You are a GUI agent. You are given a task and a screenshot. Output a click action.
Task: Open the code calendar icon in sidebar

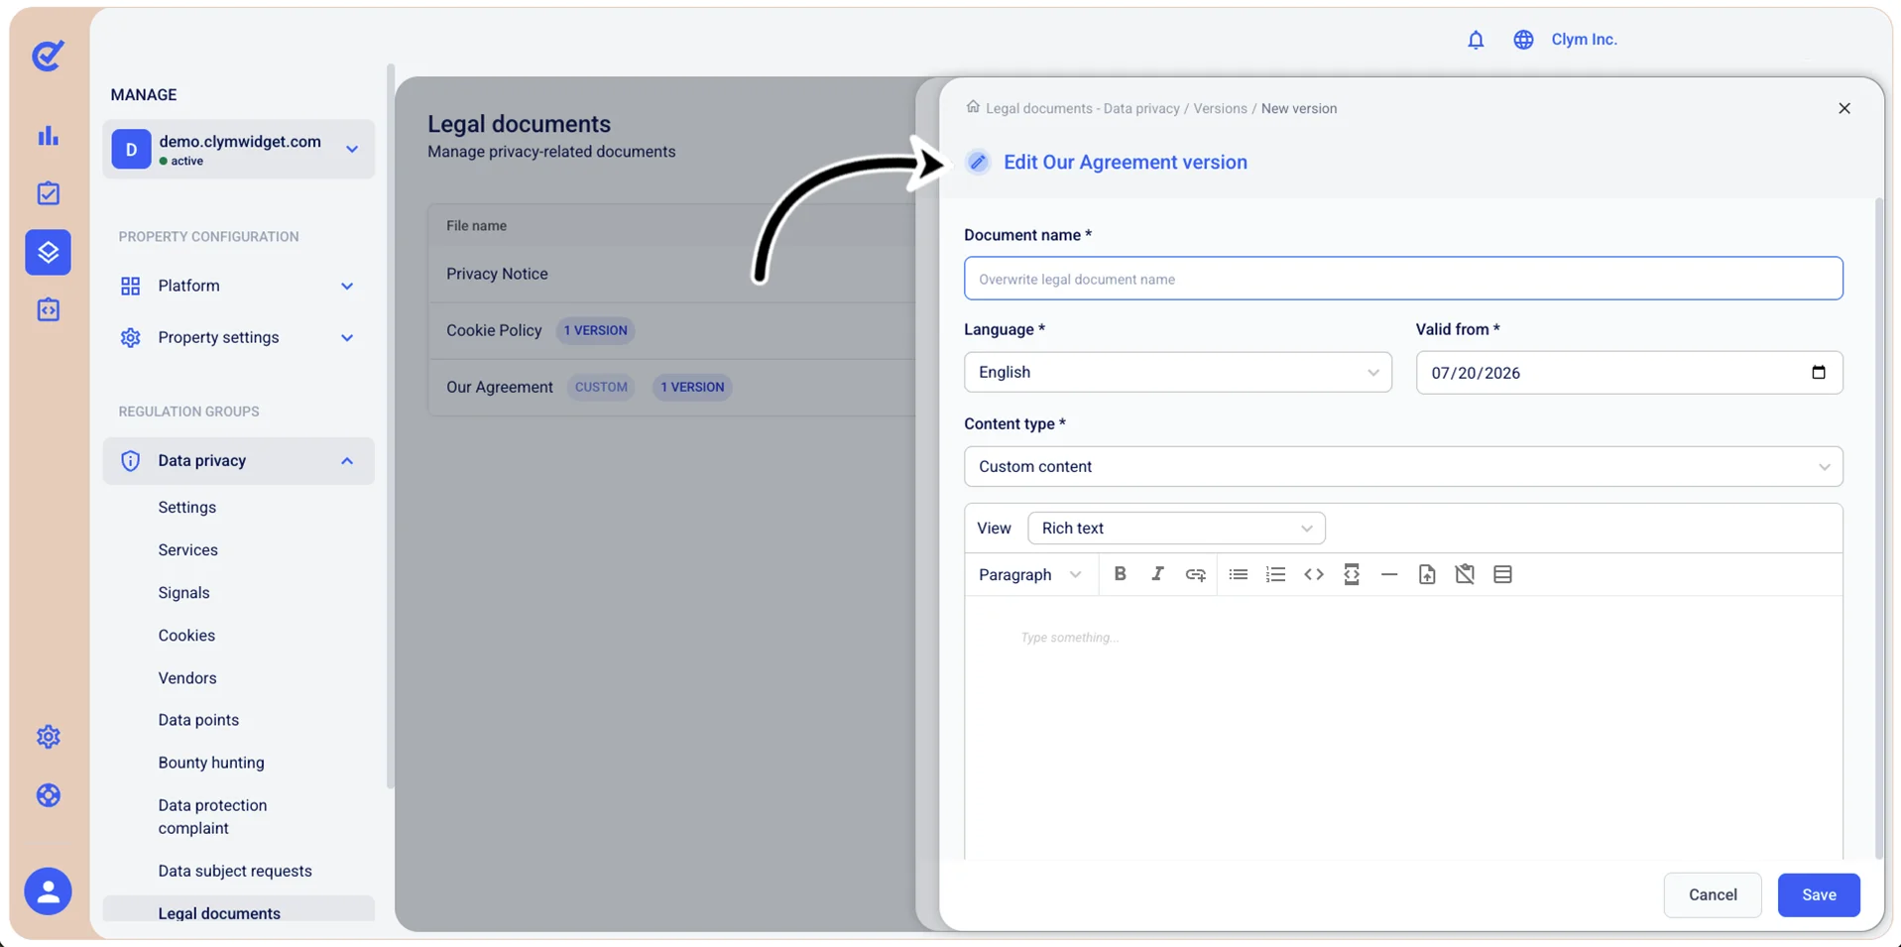click(48, 310)
